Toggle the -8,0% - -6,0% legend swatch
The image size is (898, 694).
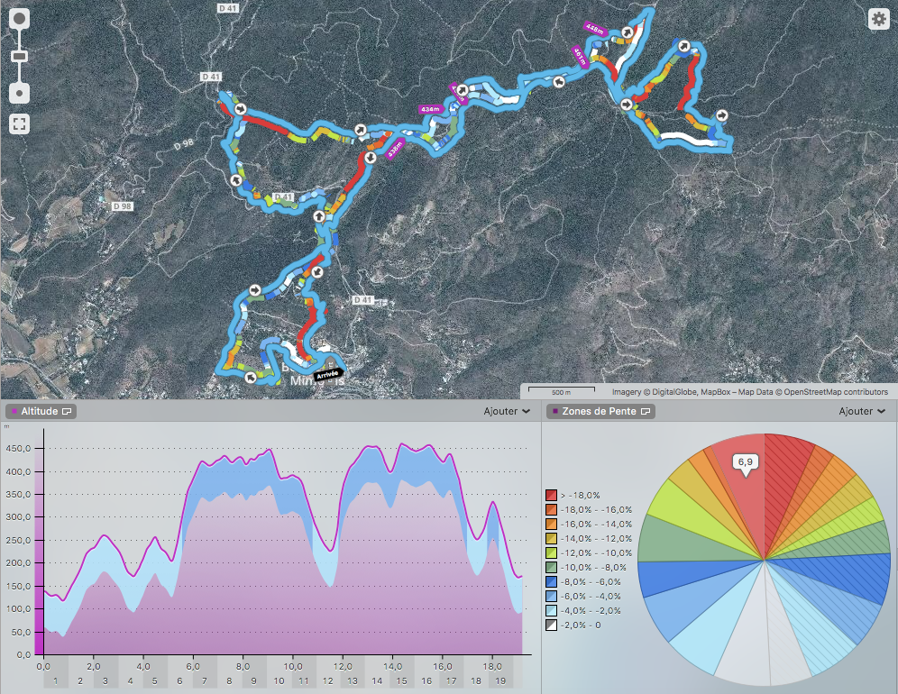point(552,582)
